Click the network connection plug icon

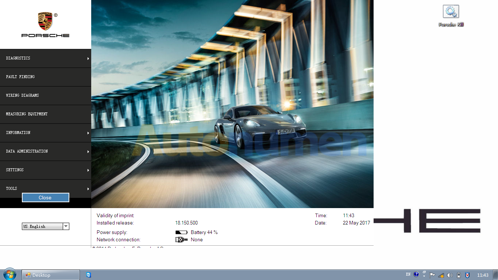pos(181,240)
